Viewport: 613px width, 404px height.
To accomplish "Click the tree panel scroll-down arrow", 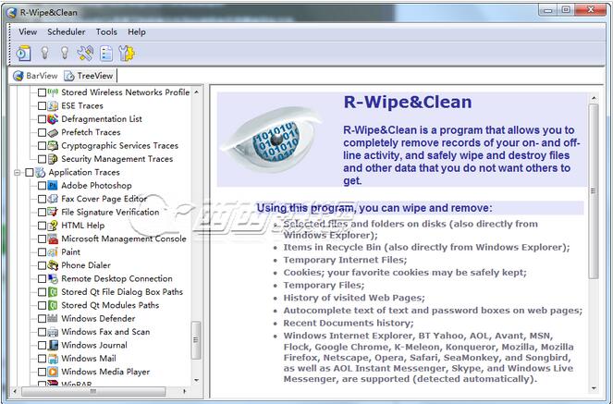I will pyautogui.click(x=196, y=380).
